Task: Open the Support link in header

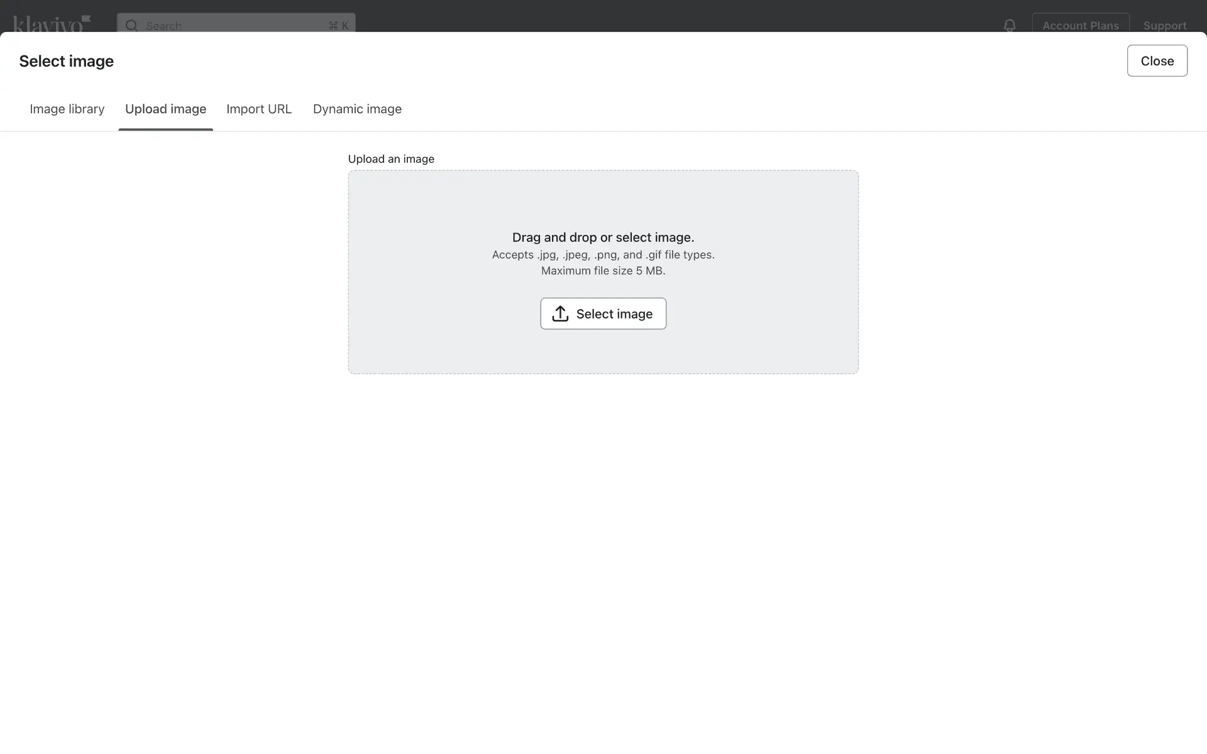Action: 1164,25
